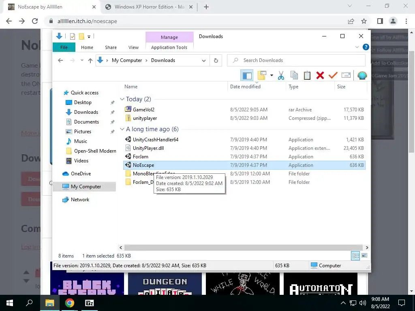The width and height of the screenshot is (415, 311).
Task: Select Videos in the navigation pane
Action: pos(81,161)
